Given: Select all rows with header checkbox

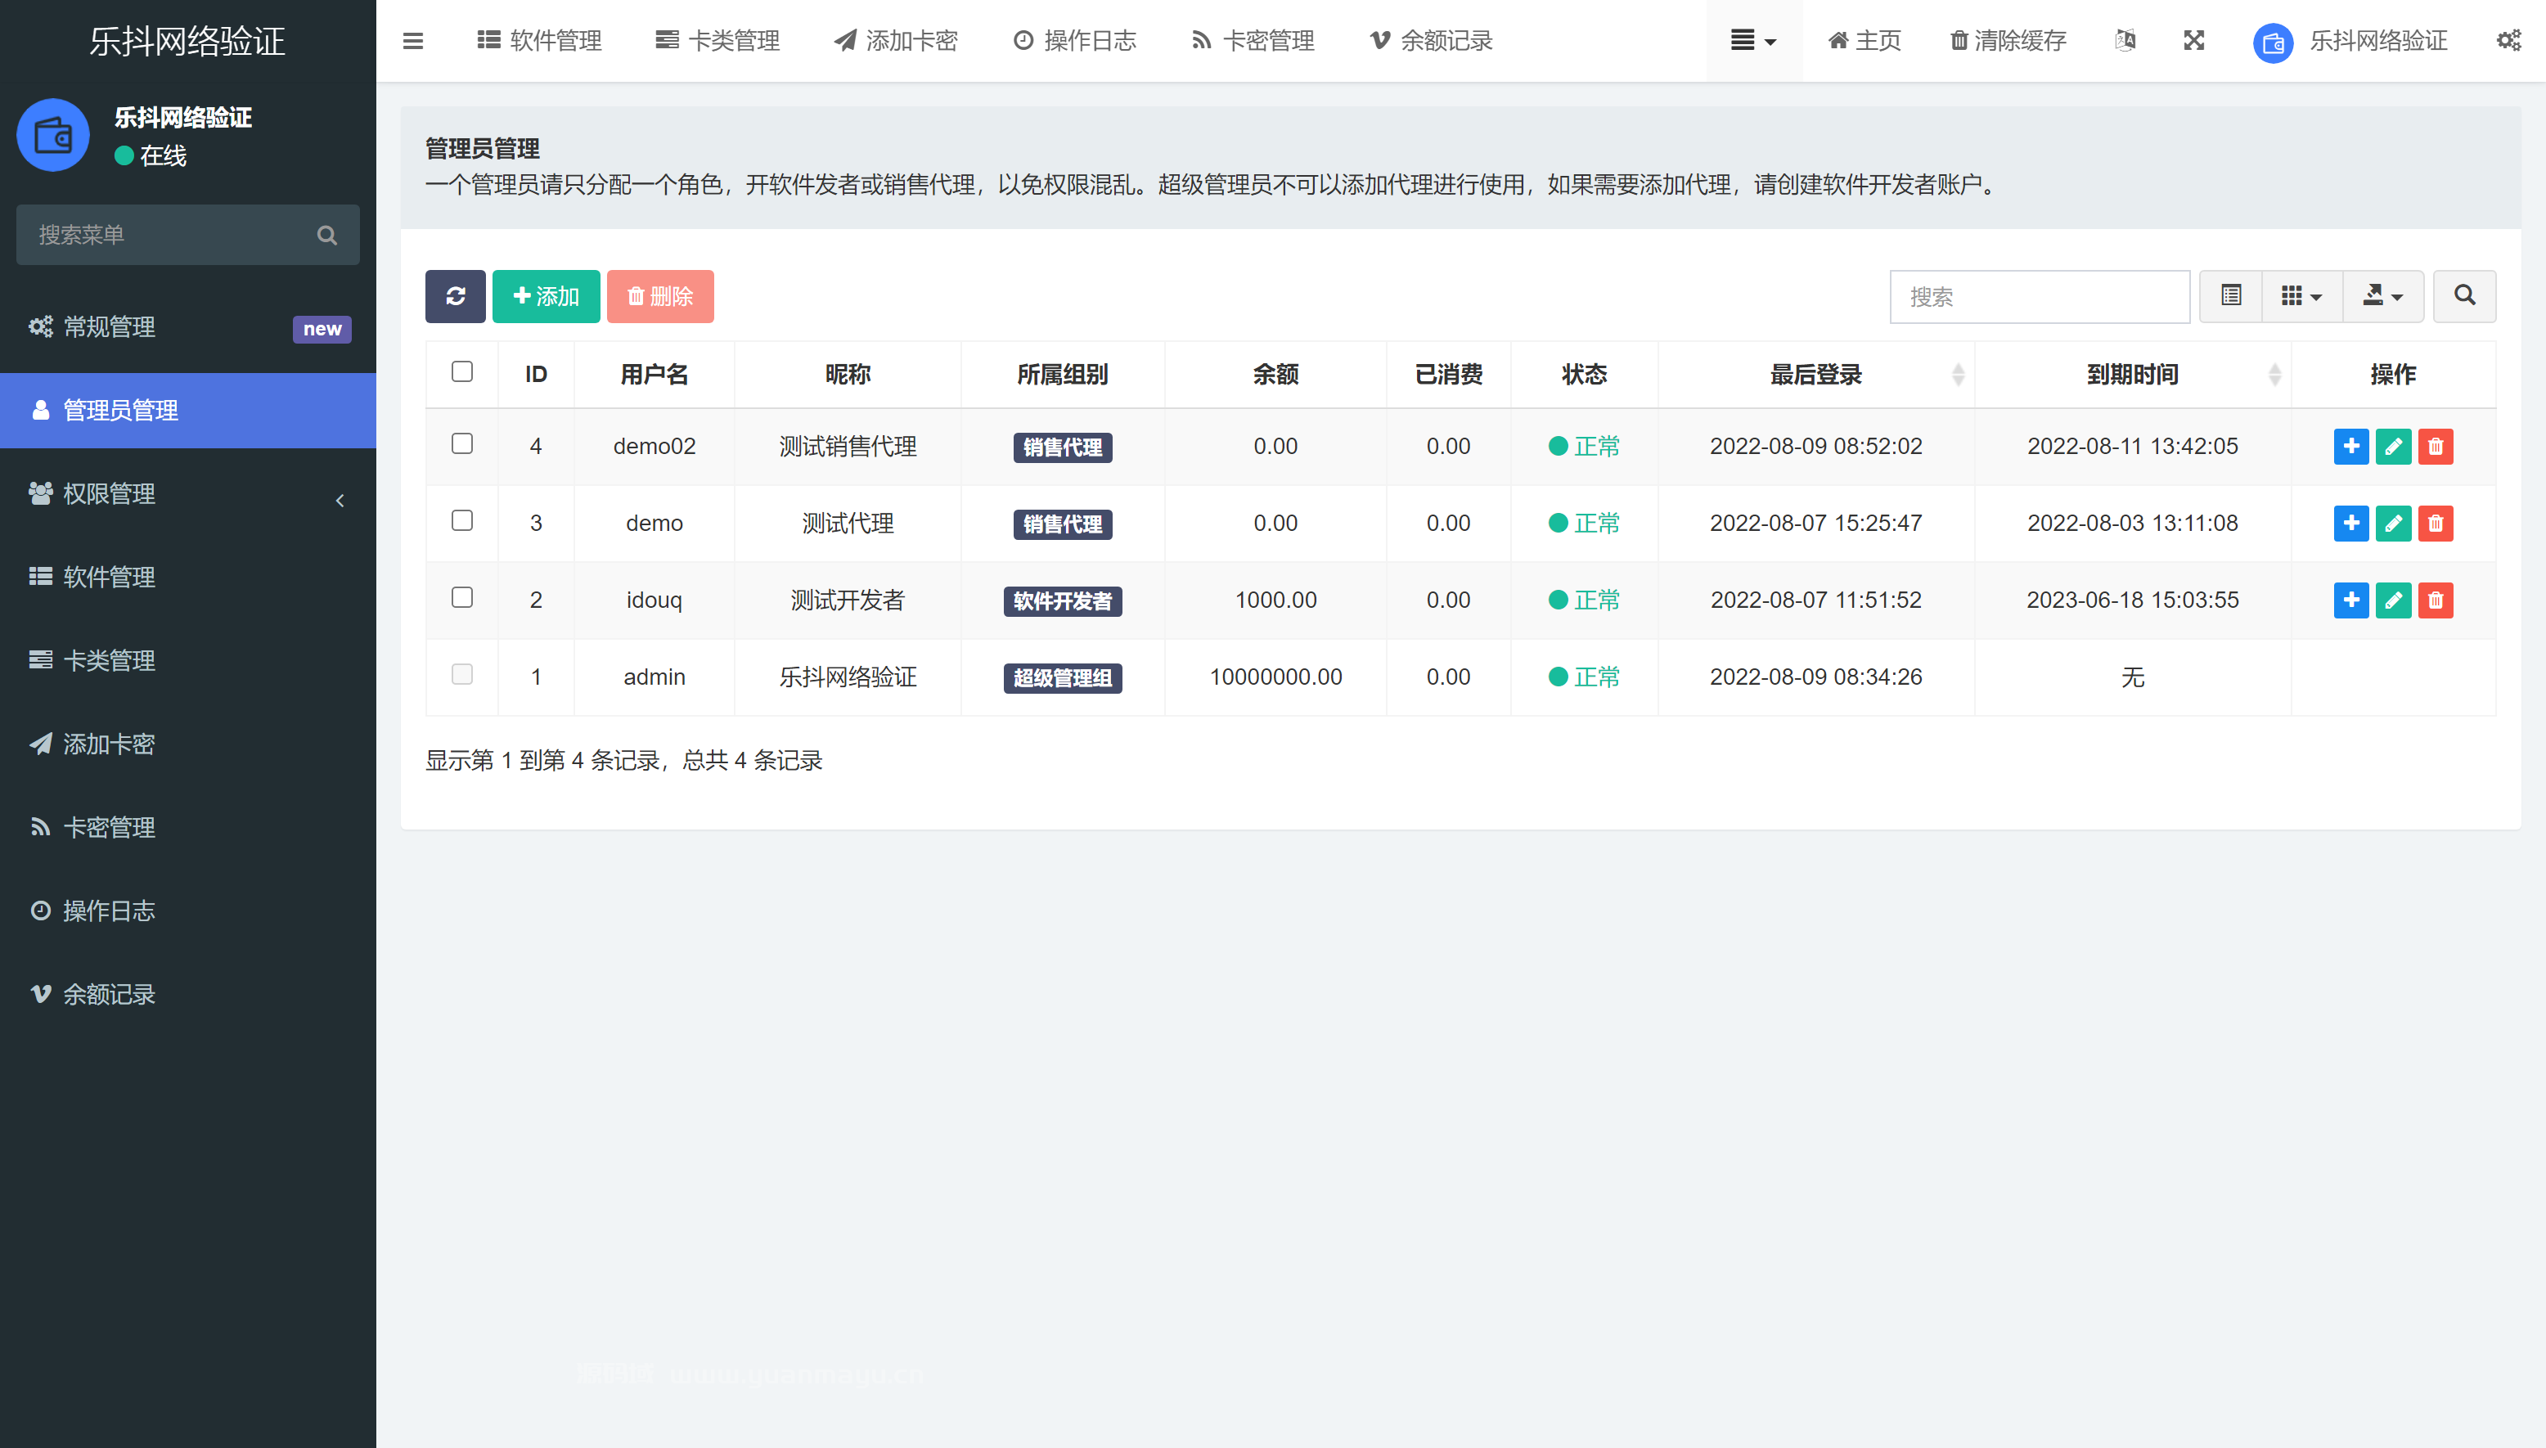Looking at the screenshot, I should [x=461, y=371].
